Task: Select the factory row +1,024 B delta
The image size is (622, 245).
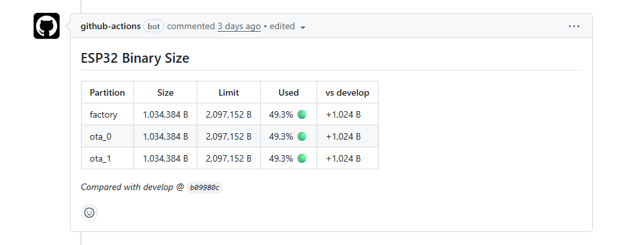Action: pyautogui.click(x=344, y=114)
